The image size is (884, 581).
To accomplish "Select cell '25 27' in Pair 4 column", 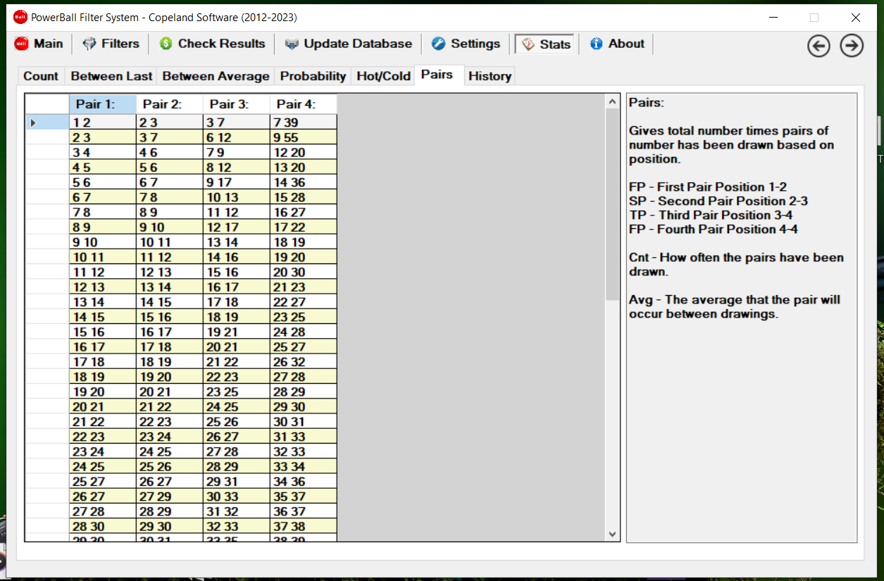I will [x=304, y=346].
